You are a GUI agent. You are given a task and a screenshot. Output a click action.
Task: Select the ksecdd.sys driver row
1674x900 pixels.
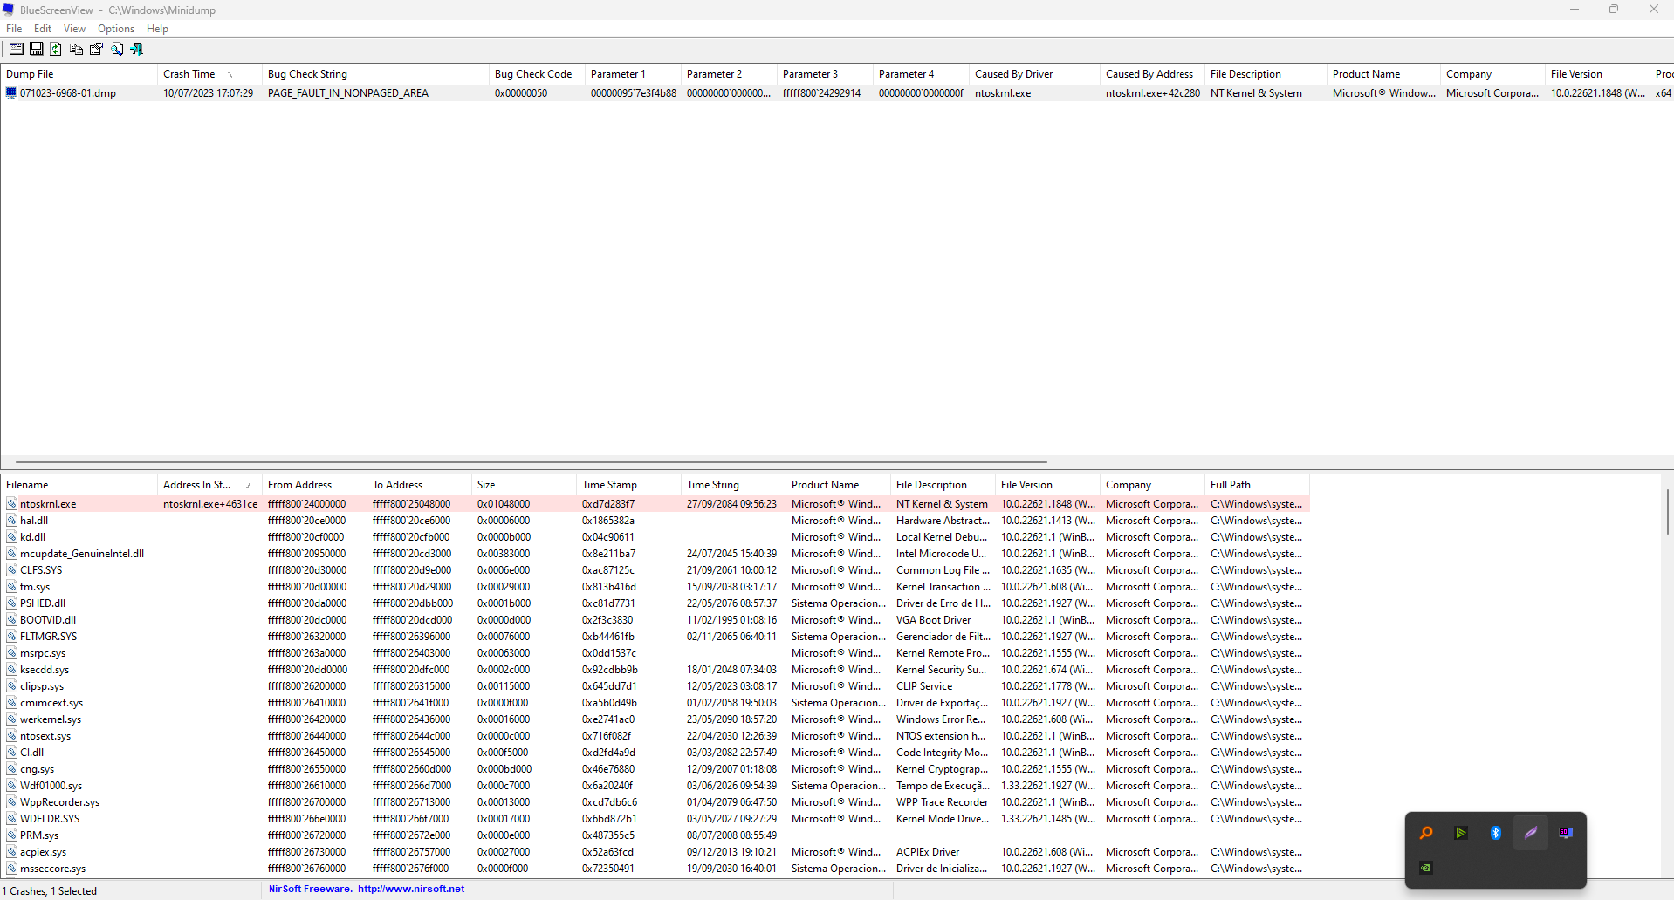655,670
